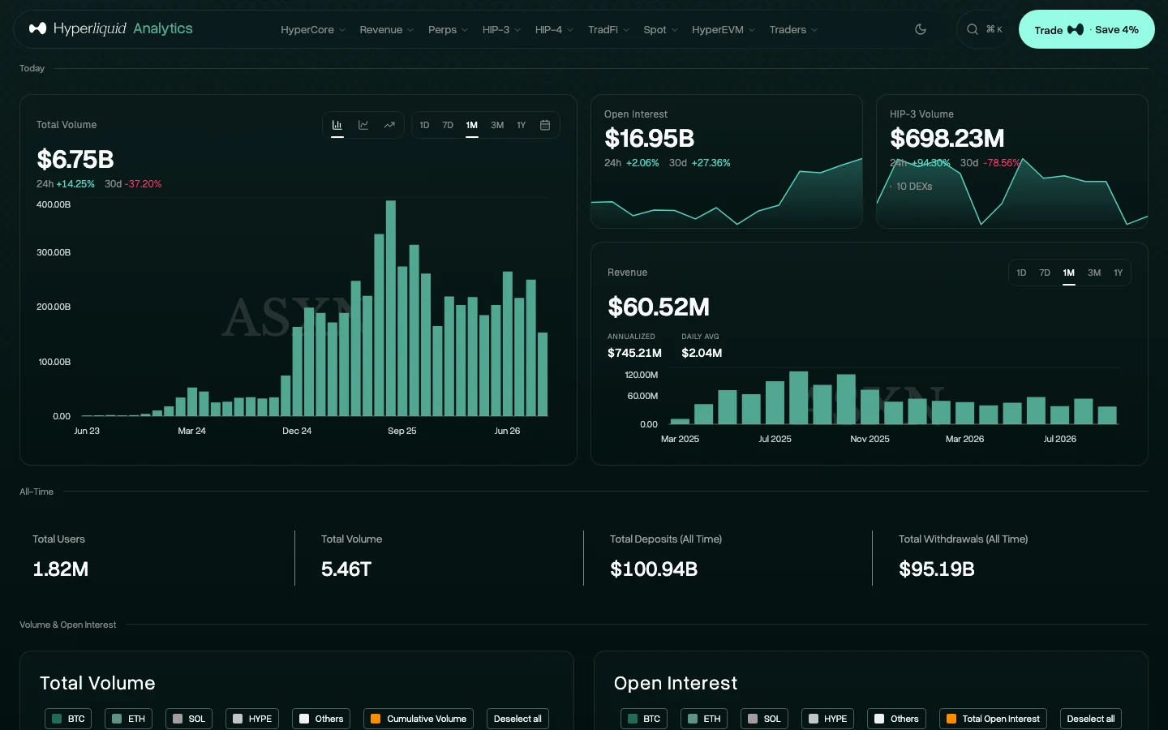Click the 1.82M Total Users figure
This screenshot has height=730, width=1168.
61,569
